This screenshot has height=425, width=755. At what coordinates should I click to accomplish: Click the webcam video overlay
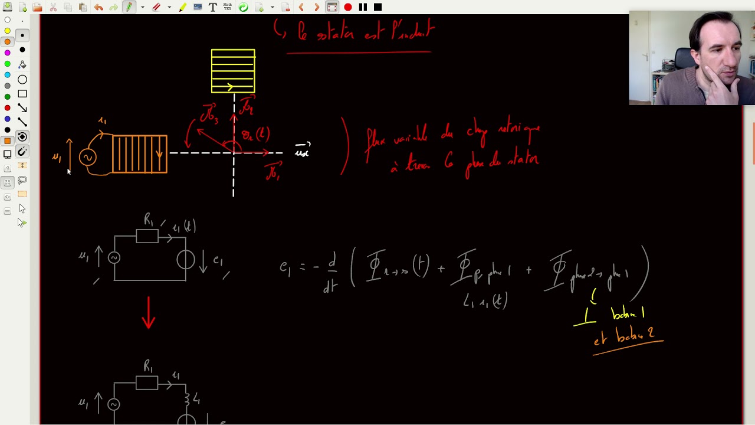692,58
